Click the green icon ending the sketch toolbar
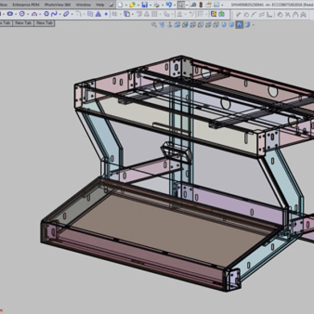The image size is (314, 314). (221, 14)
